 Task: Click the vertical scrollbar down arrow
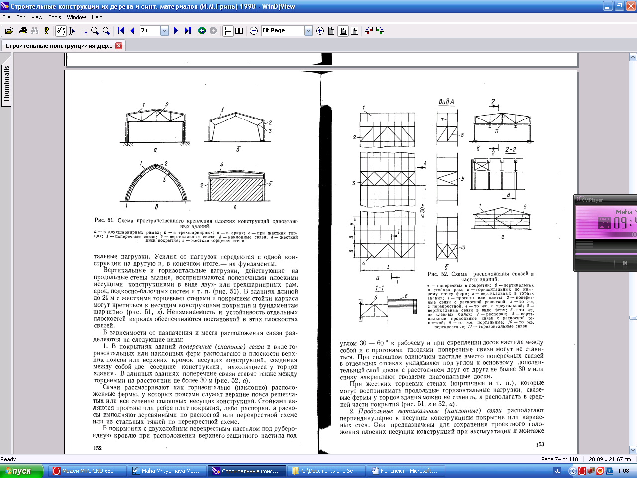[633, 450]
